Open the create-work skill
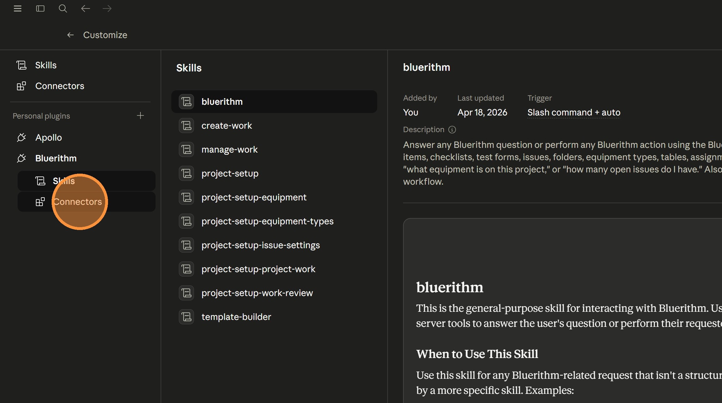Image resolution: width=722 pixels, height=403 pixels. [226, 126]
